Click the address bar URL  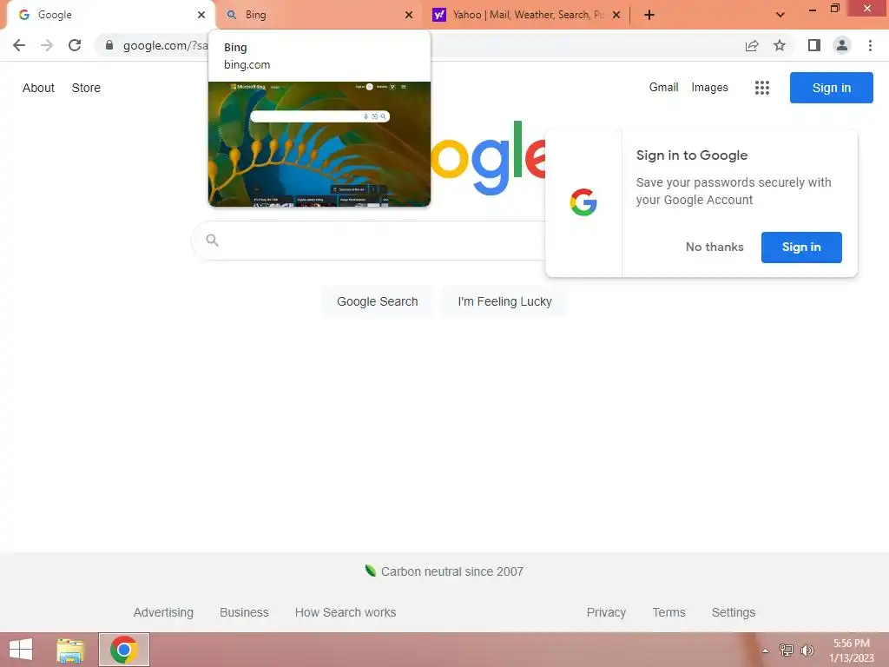click(x=165, y=45)
